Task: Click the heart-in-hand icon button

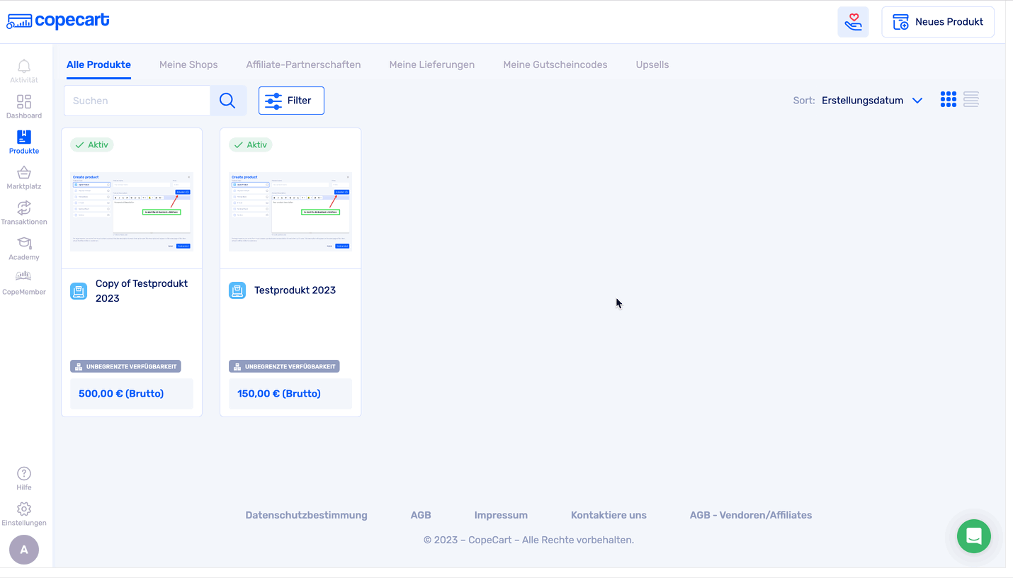Action: (853, 22)
